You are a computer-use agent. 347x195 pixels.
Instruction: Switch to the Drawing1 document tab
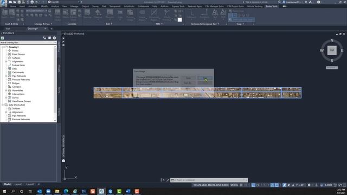[x=33, y=29]
